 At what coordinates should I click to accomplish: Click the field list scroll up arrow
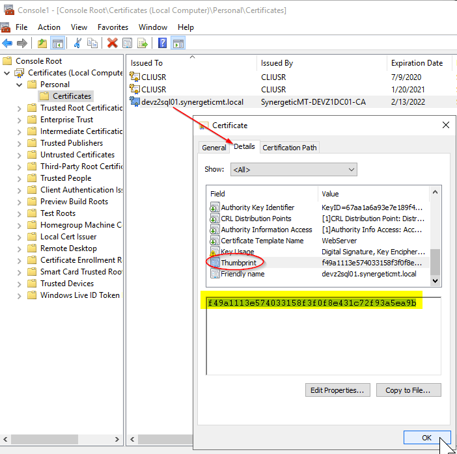tap(435, 192)
